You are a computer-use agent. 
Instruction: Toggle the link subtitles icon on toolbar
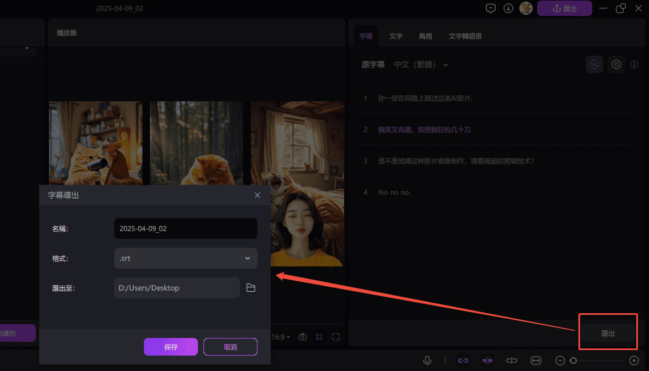pyautogui.click(x=463, y=361)
